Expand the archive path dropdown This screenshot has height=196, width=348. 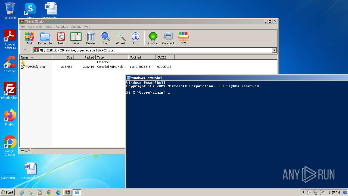pos(274,50)
